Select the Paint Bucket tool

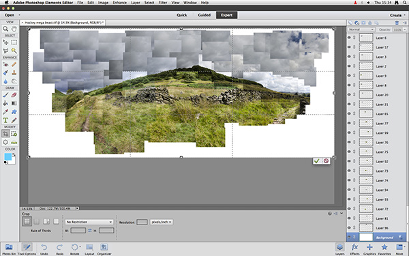[x=5, y=104]
